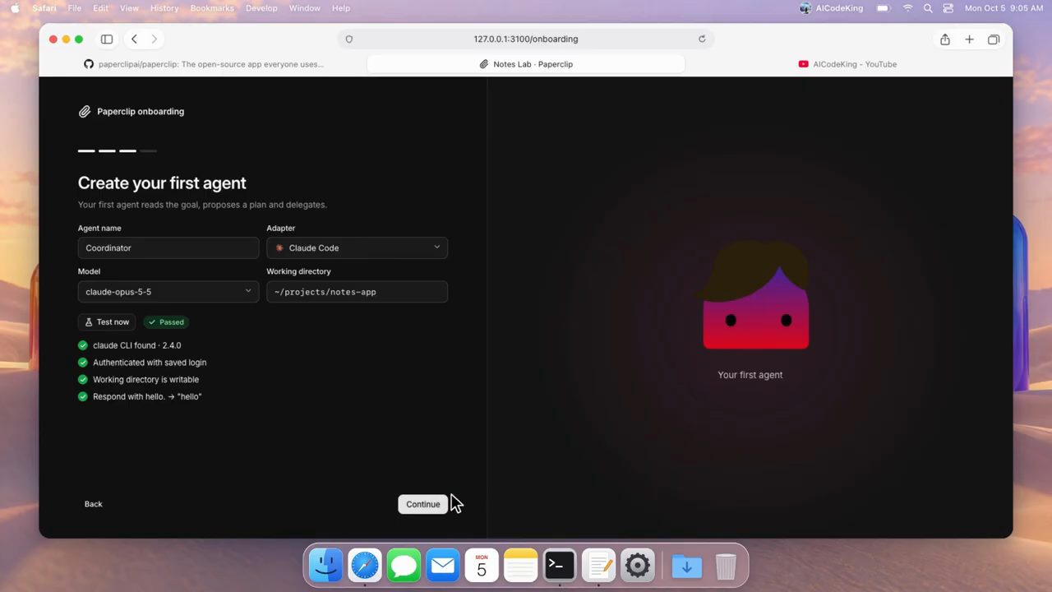Click the Paperclip logo icon in header

pos(85,112)
